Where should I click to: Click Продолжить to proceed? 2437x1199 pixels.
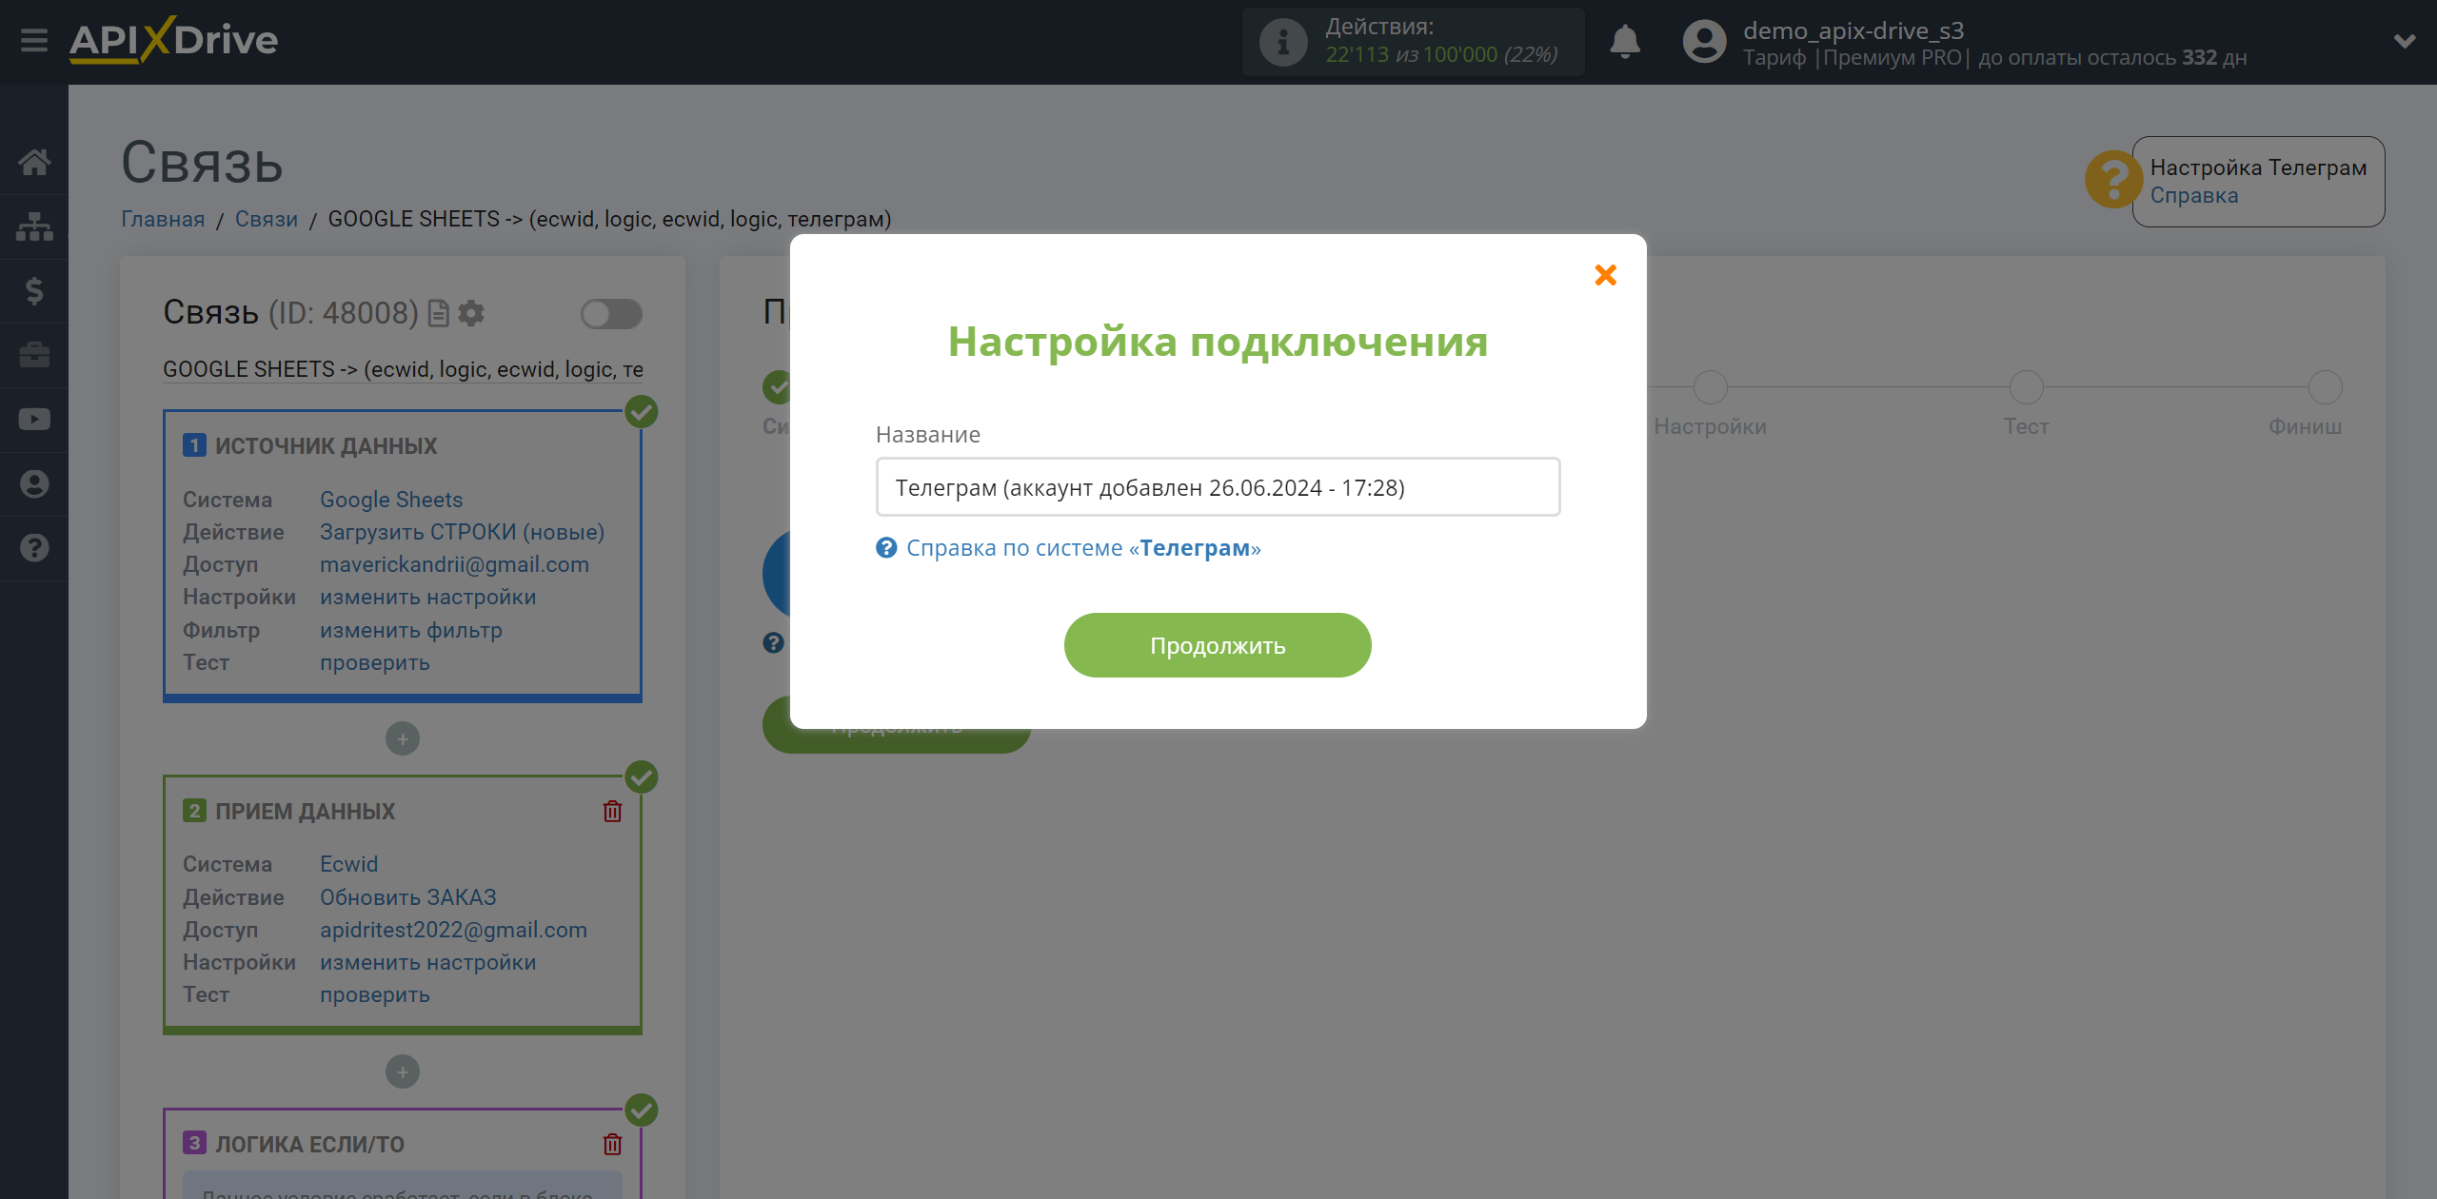[x=1218, y=644]
